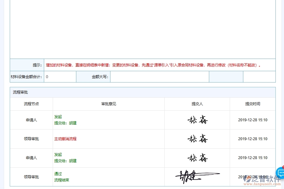The width and height of the screenshot is (284, 189).
Task: Click the 流程结束 link
Action: click(x=61, y=180)
